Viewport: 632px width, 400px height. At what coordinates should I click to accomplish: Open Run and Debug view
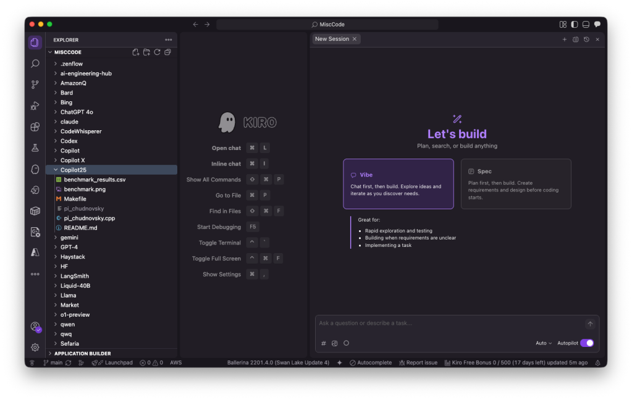coord(35,106)
